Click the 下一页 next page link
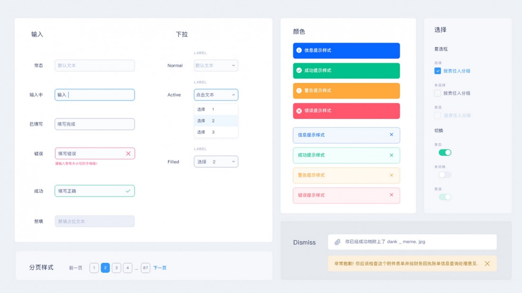Screen dimensions: 522x293 click(x=160, y=268)
